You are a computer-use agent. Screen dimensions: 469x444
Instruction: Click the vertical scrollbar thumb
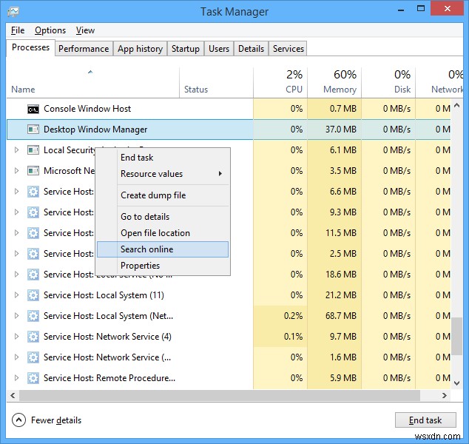(456, 336)
